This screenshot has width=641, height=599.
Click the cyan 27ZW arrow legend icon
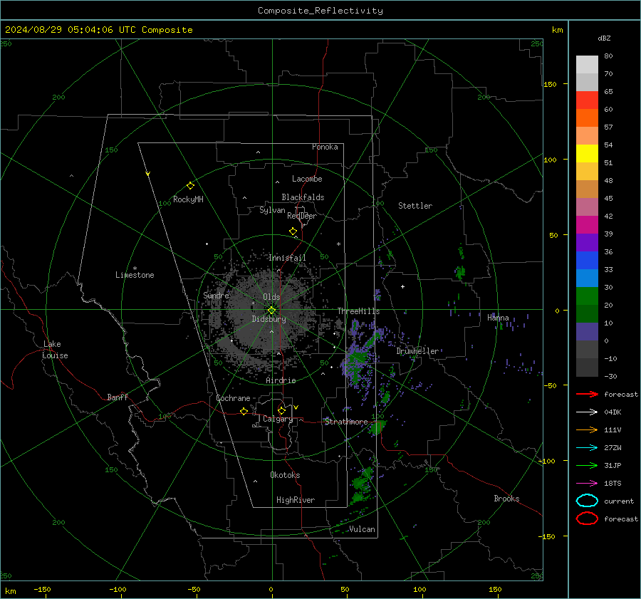point(587,448)
